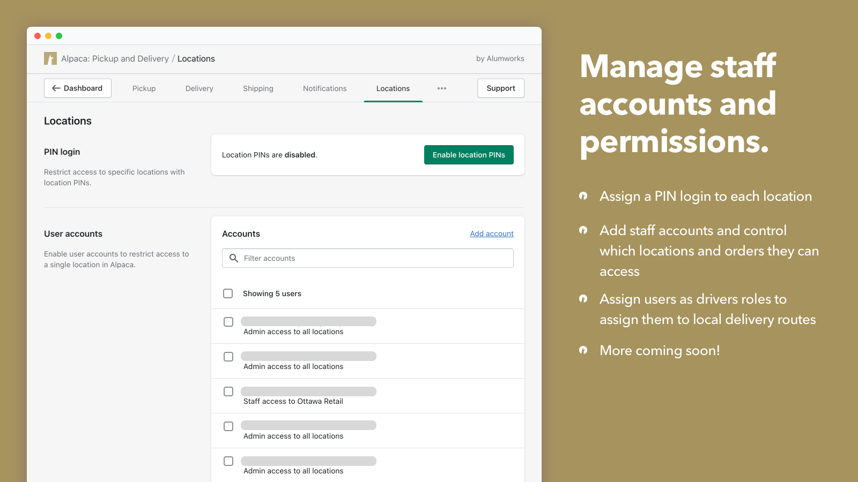Click the Support button
The height and width of the screenshot is (482, 858).
click(500, 88)
